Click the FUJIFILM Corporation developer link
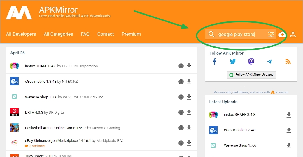The width and height of the screenshot is (303, 157). tap(80, 66)
